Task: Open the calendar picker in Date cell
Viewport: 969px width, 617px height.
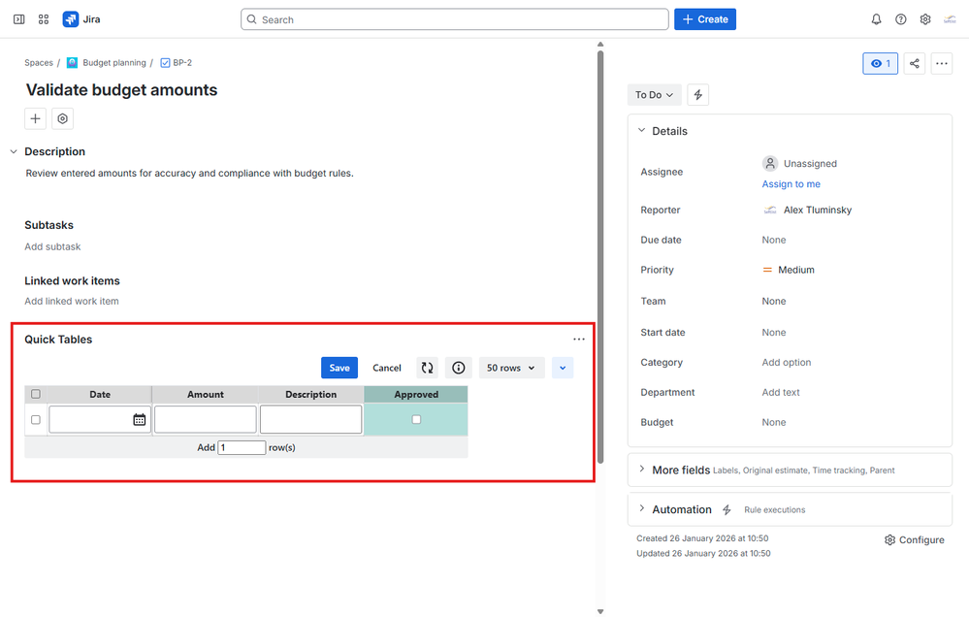Action: (x=140, y=420)
